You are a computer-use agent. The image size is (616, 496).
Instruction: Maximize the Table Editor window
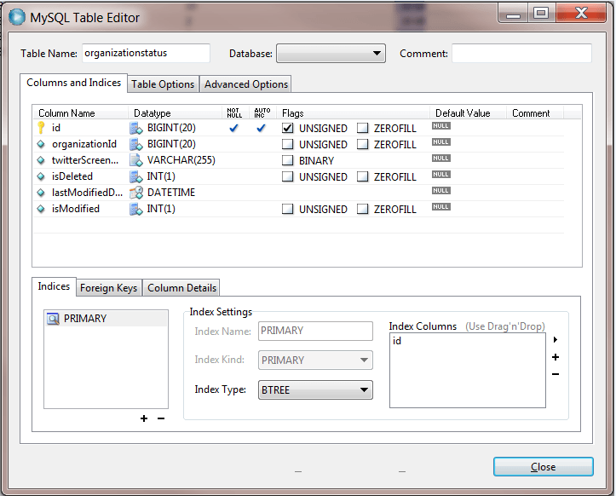click(x=541, y=14)
